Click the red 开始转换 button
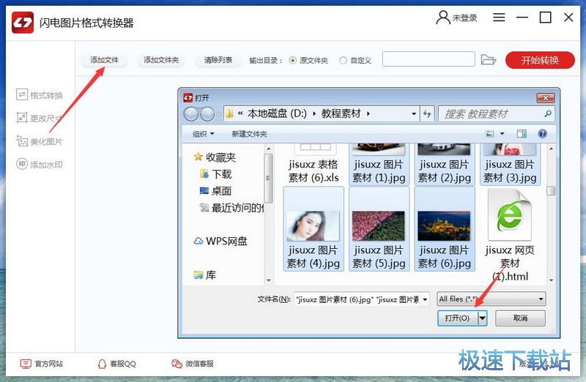The image size is (586, 382). [x=539, y=60]
